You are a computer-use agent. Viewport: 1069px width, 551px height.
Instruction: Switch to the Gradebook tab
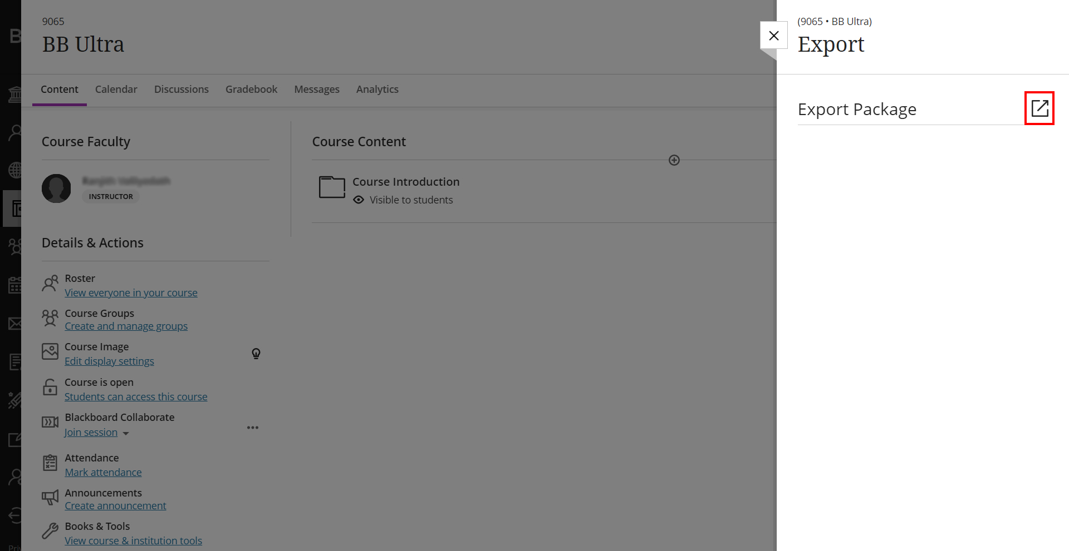tap(251, 90)
